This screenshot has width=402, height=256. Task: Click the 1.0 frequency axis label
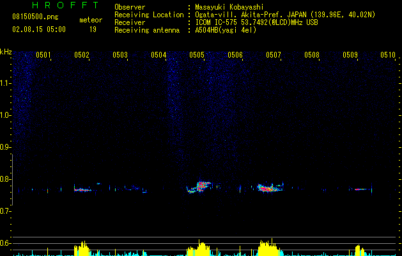pyautogui.click(x=6, y=115)
